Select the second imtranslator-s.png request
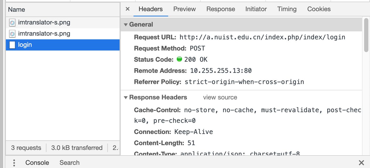Image resolution: width=370 pixels, height=168 pixels. (63, 34)
